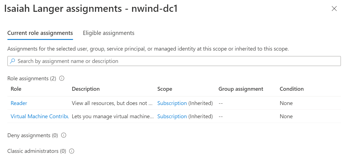Select Current role assignments tab
The width and height of the screenshot is (345, 160).
coord(40,33)
